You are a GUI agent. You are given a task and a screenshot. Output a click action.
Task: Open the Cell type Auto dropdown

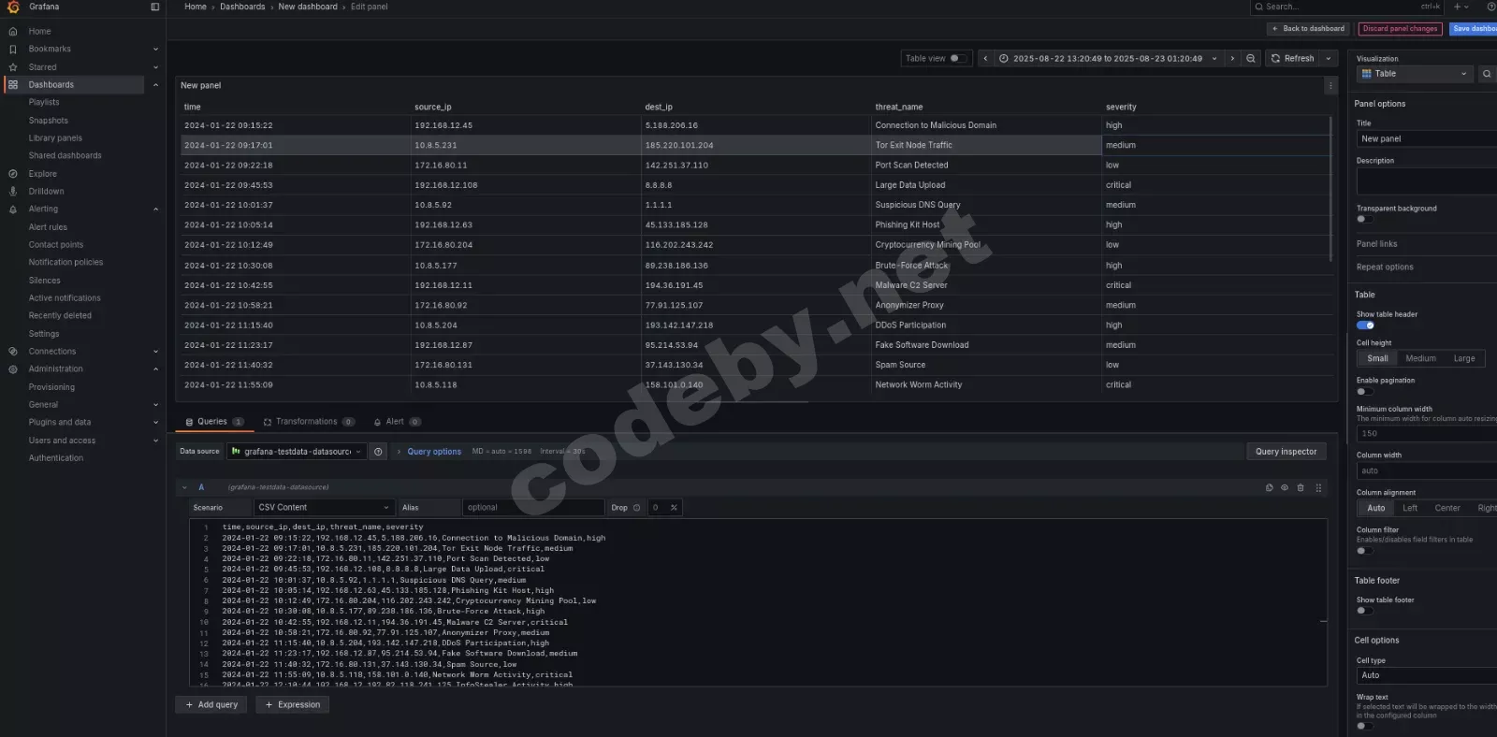click(x=1426, y=675)
